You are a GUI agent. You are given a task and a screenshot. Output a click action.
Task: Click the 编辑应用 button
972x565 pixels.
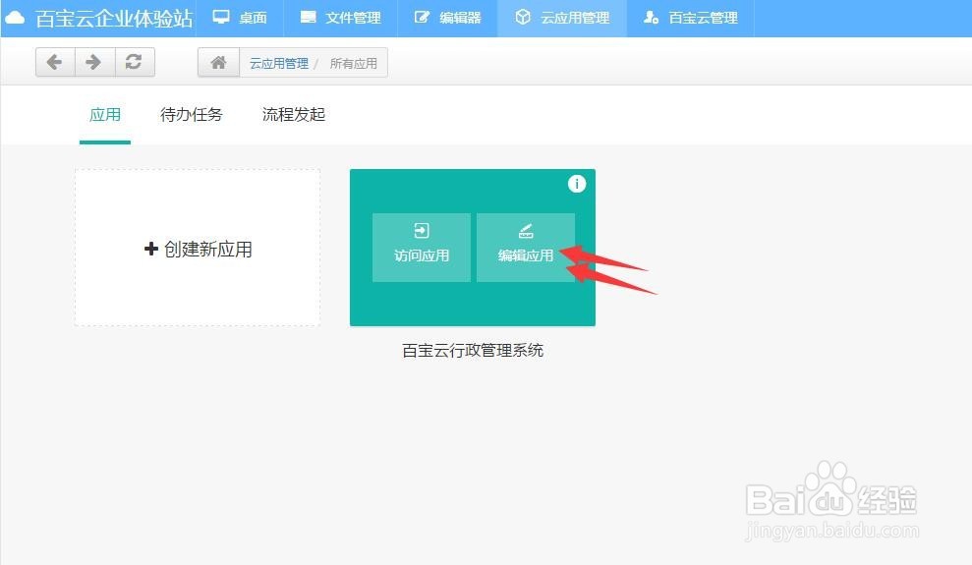(526, 248)
